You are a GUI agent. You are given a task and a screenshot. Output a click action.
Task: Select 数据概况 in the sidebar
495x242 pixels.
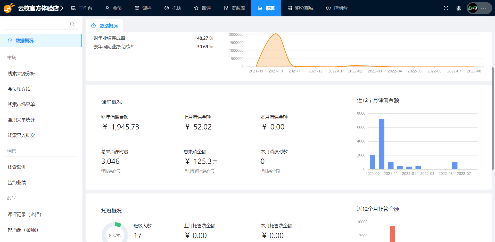(41, 41)
